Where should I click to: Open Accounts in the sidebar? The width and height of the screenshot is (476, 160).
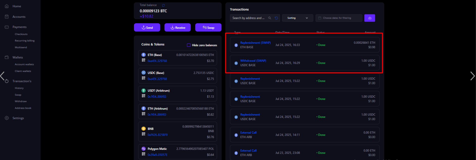19,17
